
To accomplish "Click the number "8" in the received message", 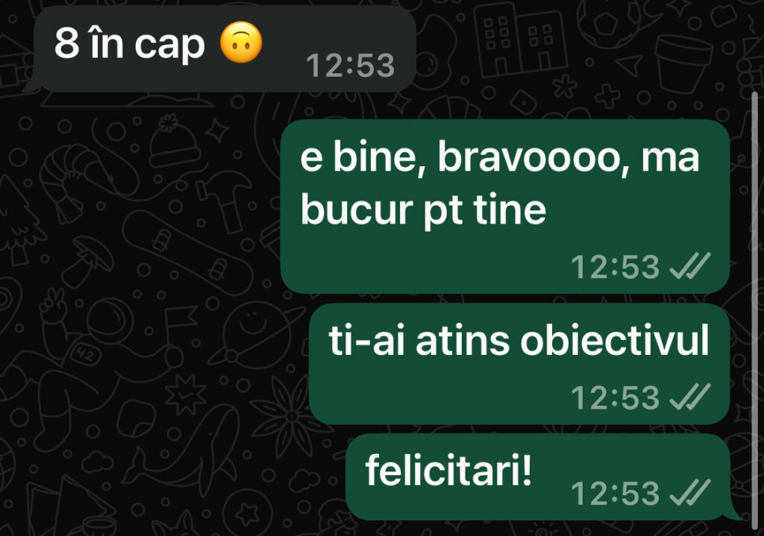I will click(66, 42).
